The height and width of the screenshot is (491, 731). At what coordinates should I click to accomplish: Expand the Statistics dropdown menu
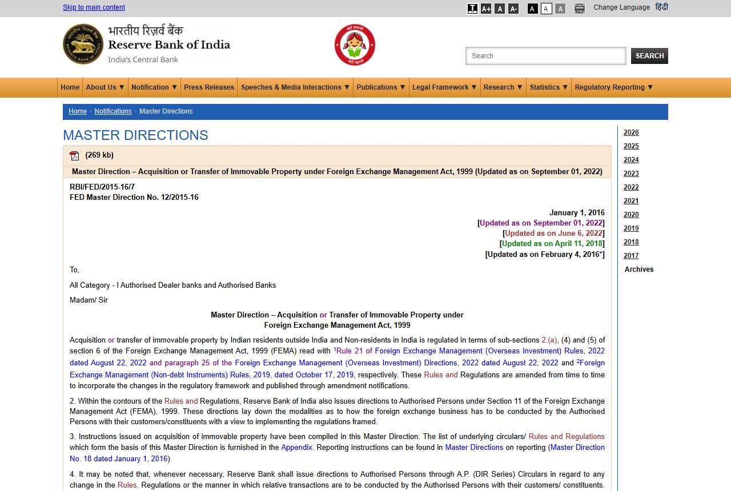549,87
